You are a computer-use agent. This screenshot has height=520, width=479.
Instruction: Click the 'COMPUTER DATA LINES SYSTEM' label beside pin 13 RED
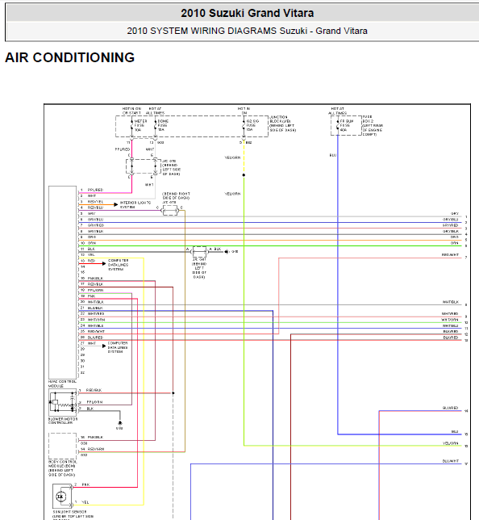119,265
